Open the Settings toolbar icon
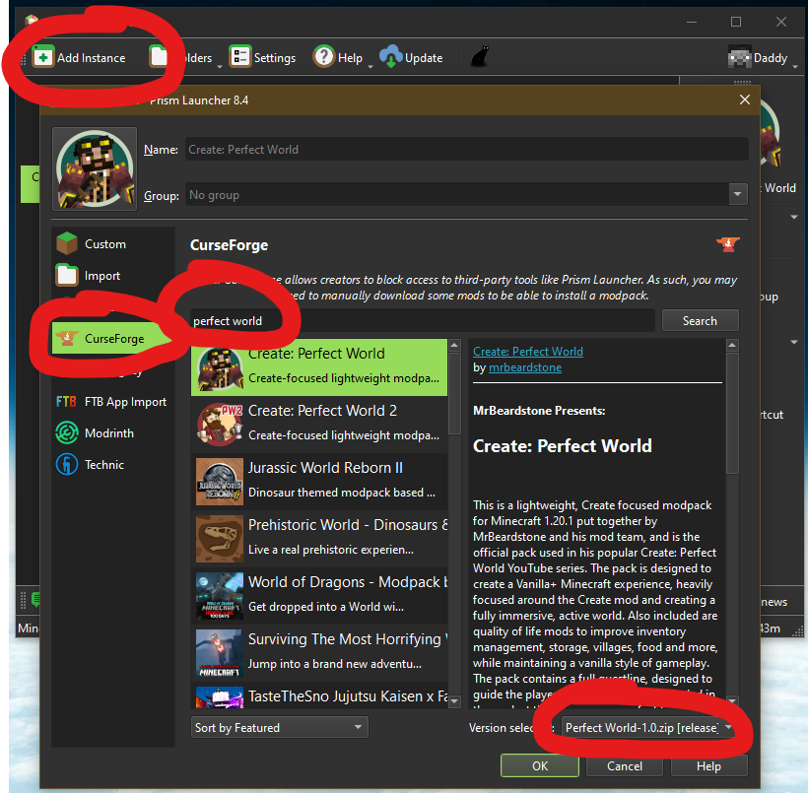Viewport: 808px width, 793px height. pyautogui.click(x=240, y=57)
